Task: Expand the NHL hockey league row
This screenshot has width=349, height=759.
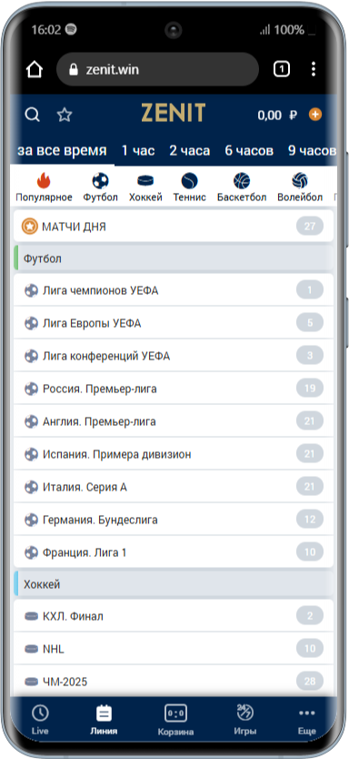Action: (173, 649)
